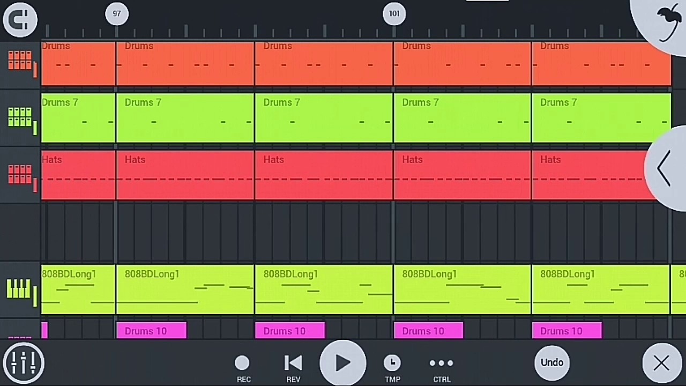Jump to bar 97 marker

coord(117,13)
